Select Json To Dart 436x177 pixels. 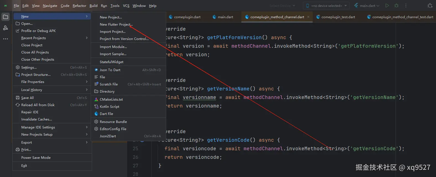click(x=128, y=70)
